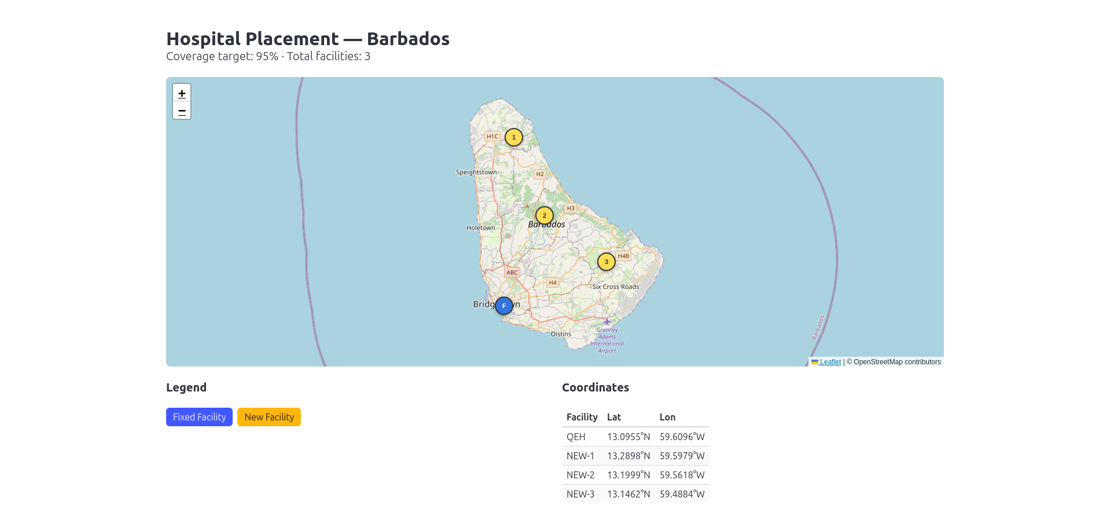Select the NEW-1 table row
The width and height of the screenshot is (1110, 527).
pos(635,456)
